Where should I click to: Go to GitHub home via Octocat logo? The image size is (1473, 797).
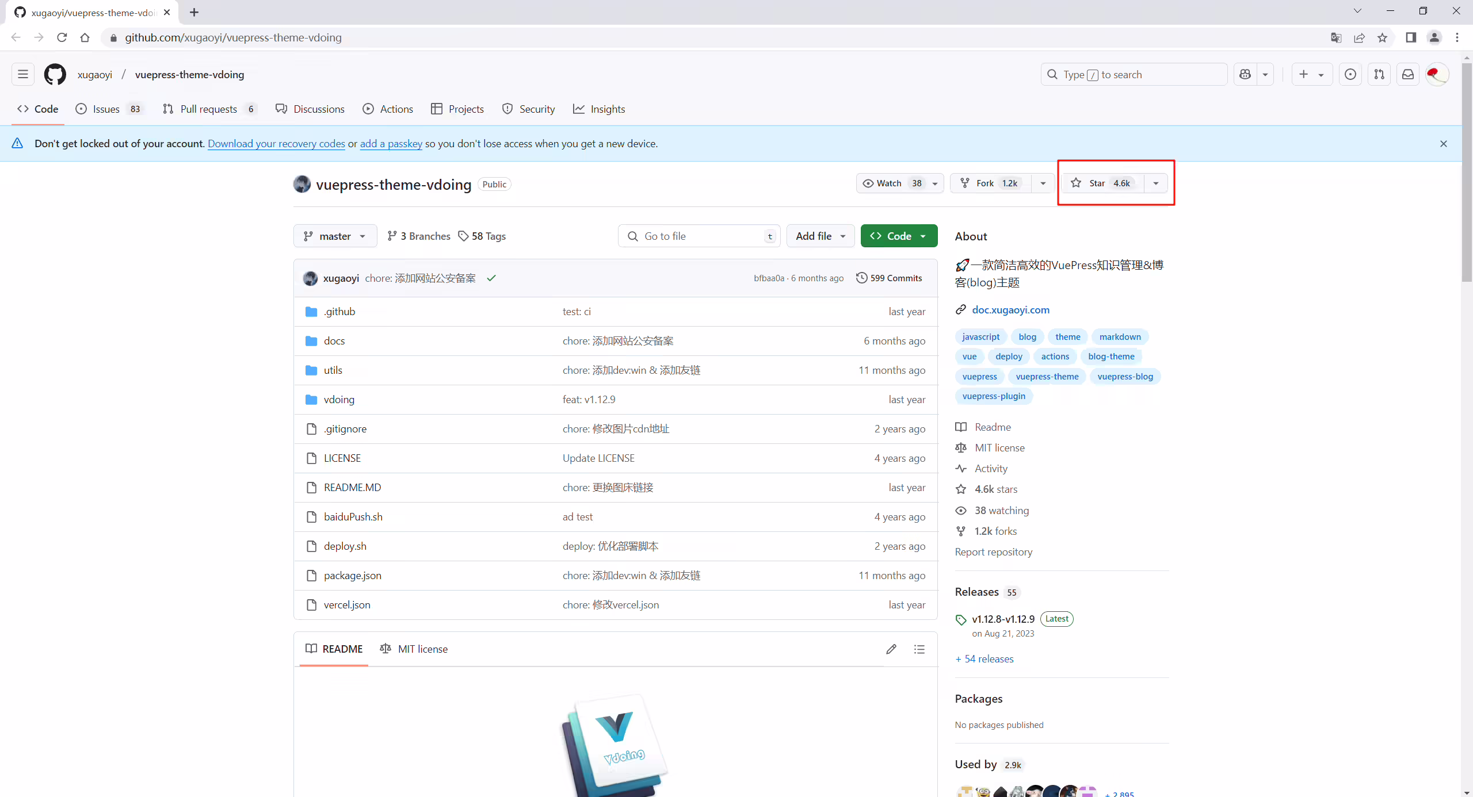click(55, 74)
